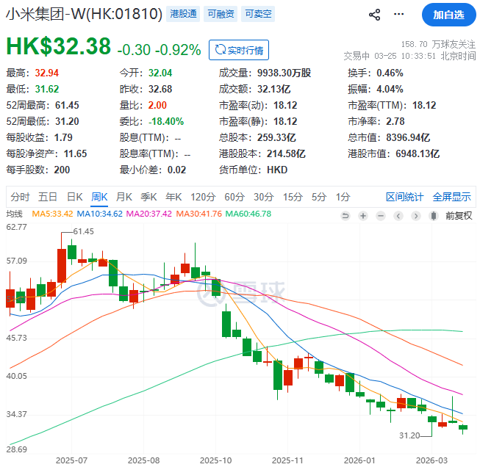480x467 pixels.
Task: Select the 月K chart tab
Action: (x=123, y=197)
